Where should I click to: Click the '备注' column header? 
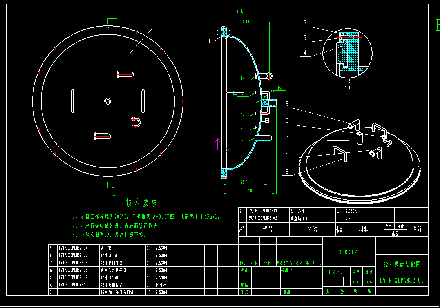coord(417,230)
